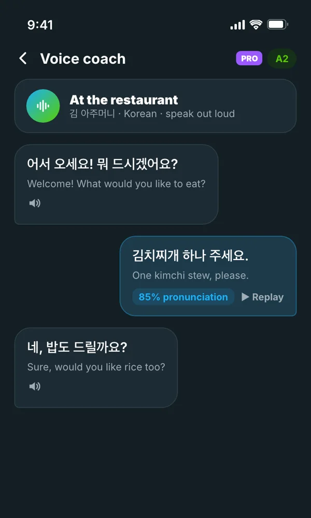Tap the battery indicator in status bar
Screen dimensions: 311x518
(278, 24)
